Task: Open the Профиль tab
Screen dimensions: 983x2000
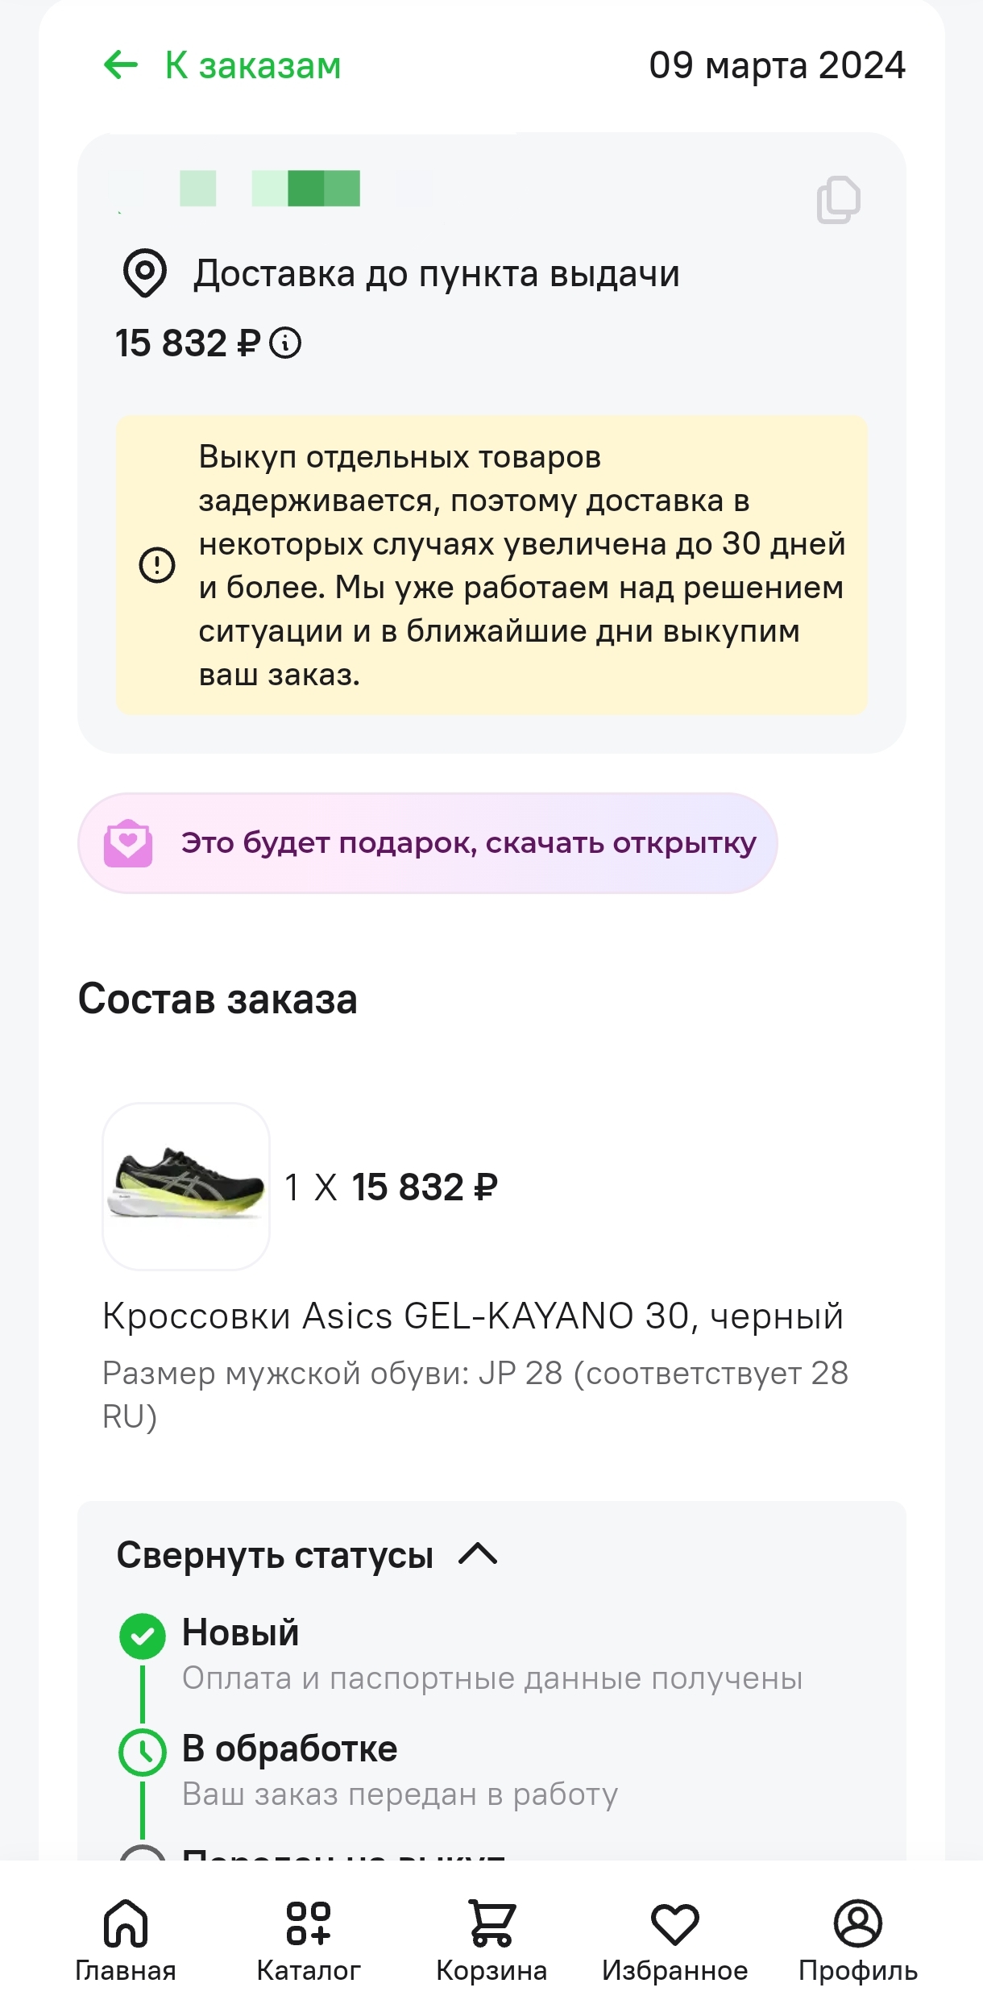Action: coord(857,1939)
